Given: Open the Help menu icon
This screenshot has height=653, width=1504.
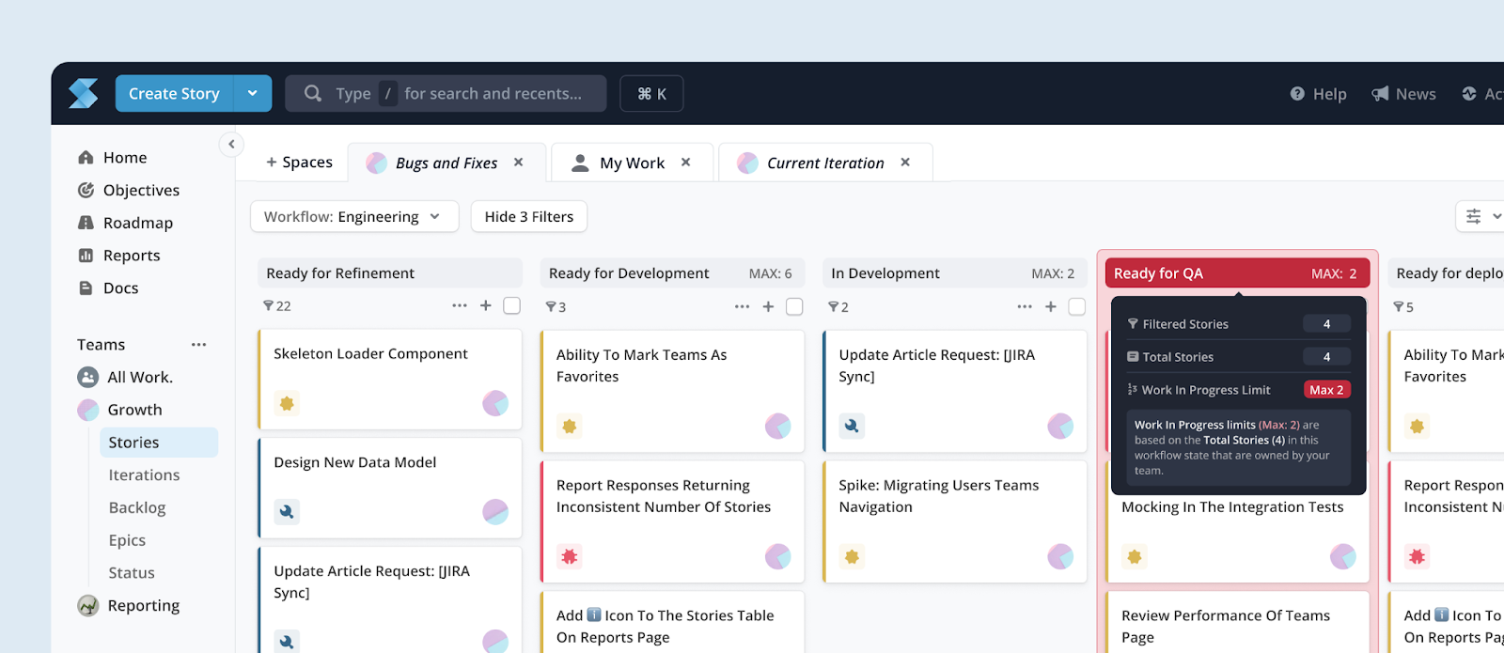Looking at the screenshot, I should (1297, 94).
